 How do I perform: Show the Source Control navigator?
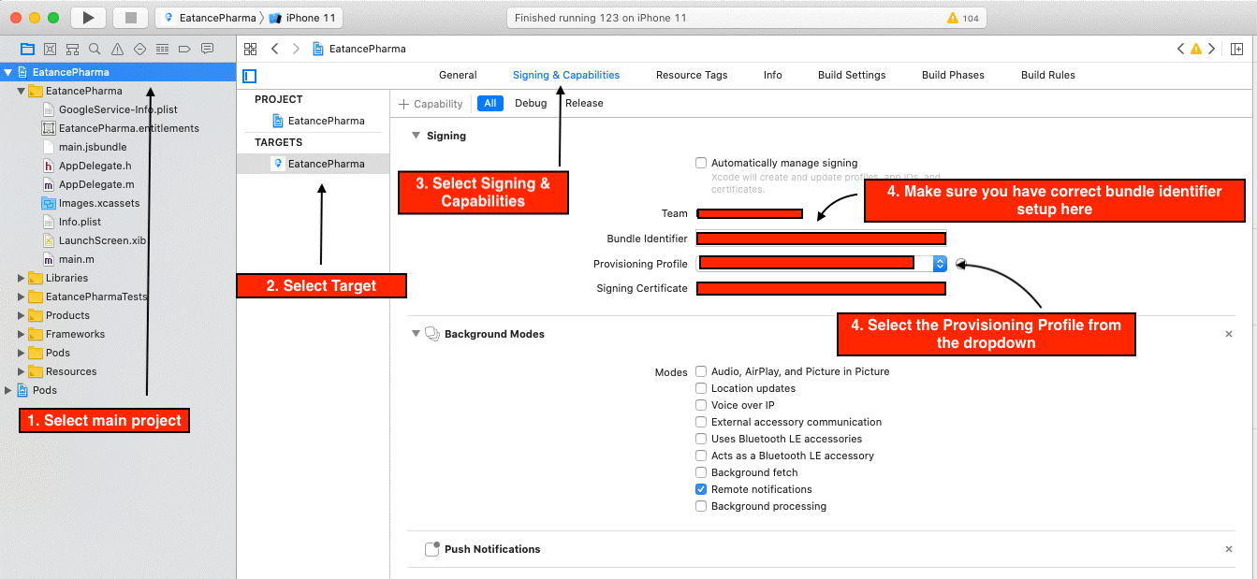(50, 49)
